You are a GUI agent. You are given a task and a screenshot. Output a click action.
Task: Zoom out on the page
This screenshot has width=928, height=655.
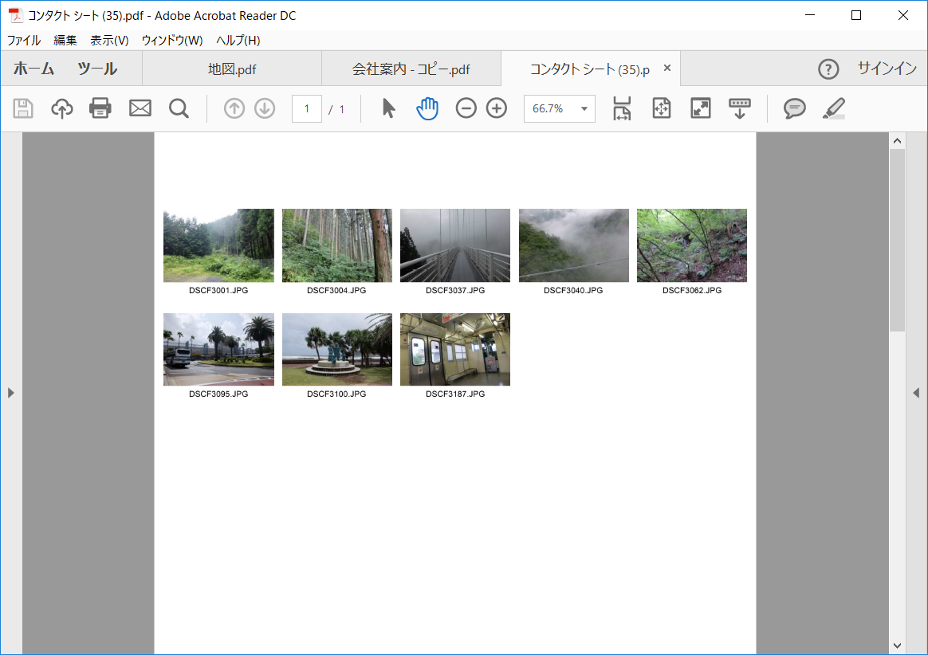tap(466, 108)
